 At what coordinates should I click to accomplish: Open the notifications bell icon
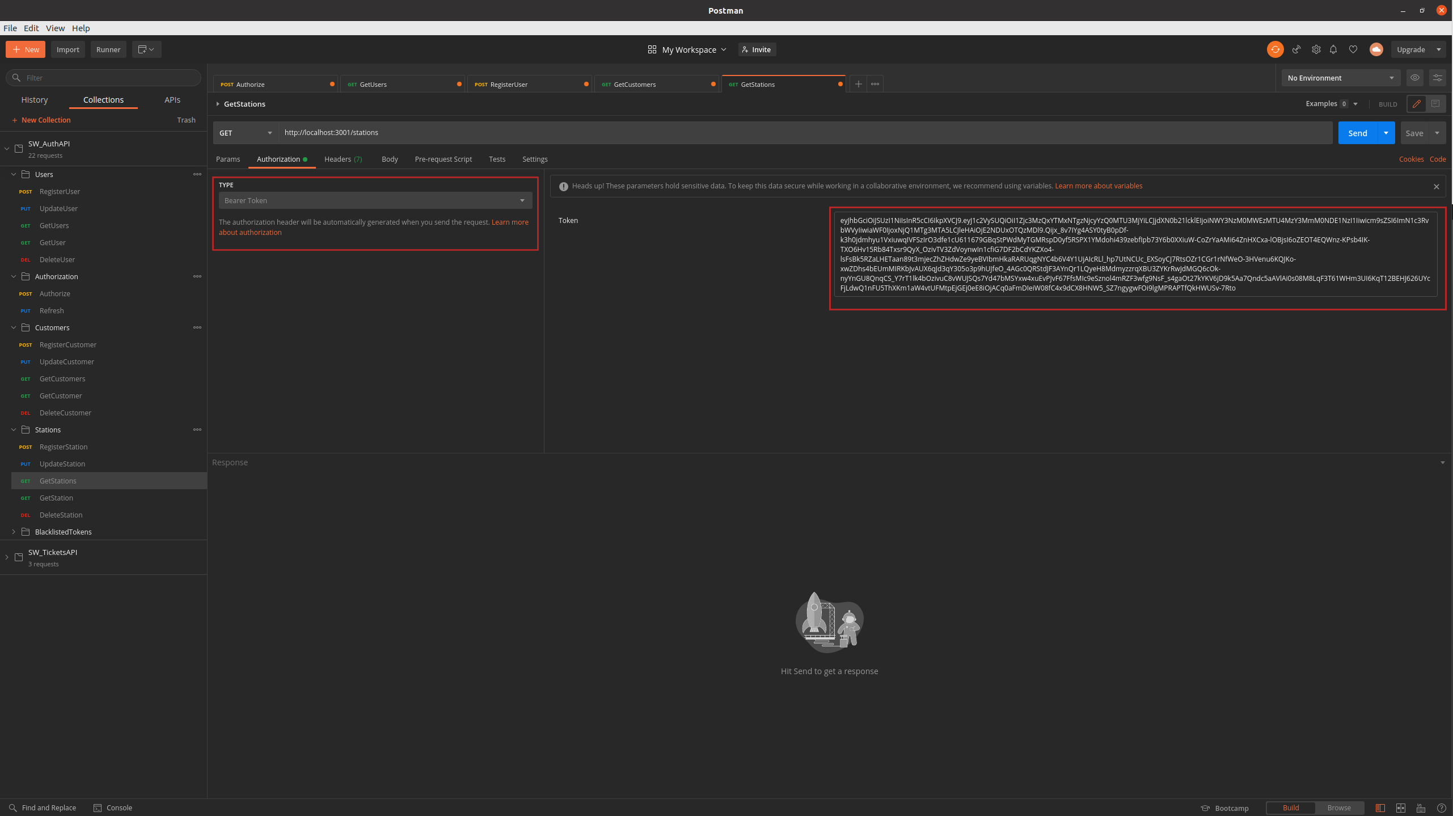pyautogui.click(x=1333, y=49)
